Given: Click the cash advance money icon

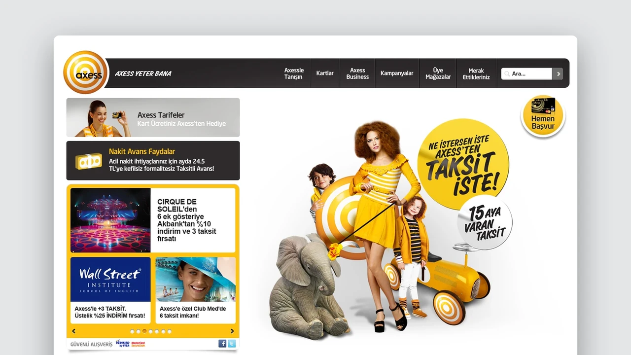Looking at the screenshot, I should (x=89, y=161).
